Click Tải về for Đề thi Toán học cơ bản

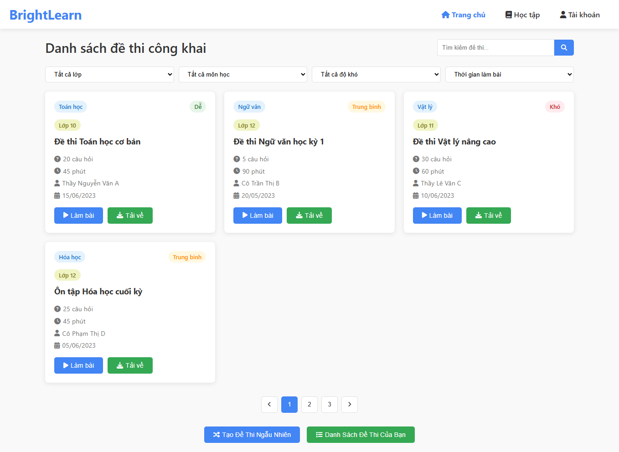130,216
